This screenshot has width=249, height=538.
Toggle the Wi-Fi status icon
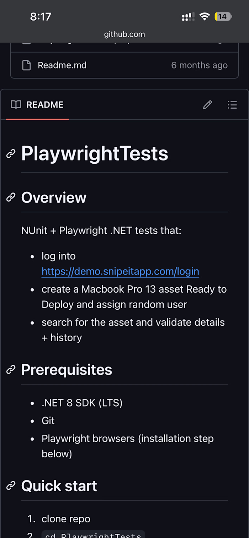(205, 16)
